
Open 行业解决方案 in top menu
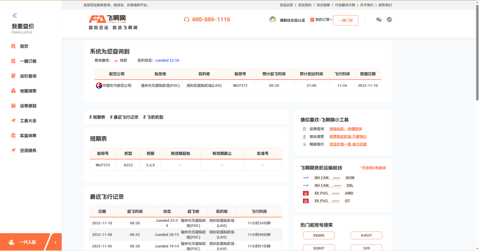345,5
